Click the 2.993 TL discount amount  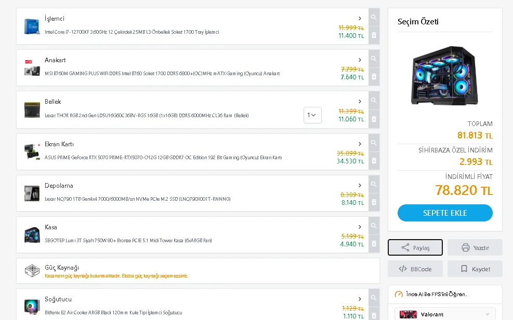[476, 162]
